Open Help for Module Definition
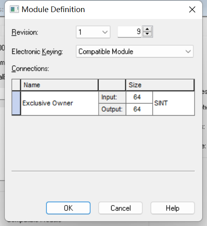The height and width of the screenshot is (226, 207). [x=173, y=208]
